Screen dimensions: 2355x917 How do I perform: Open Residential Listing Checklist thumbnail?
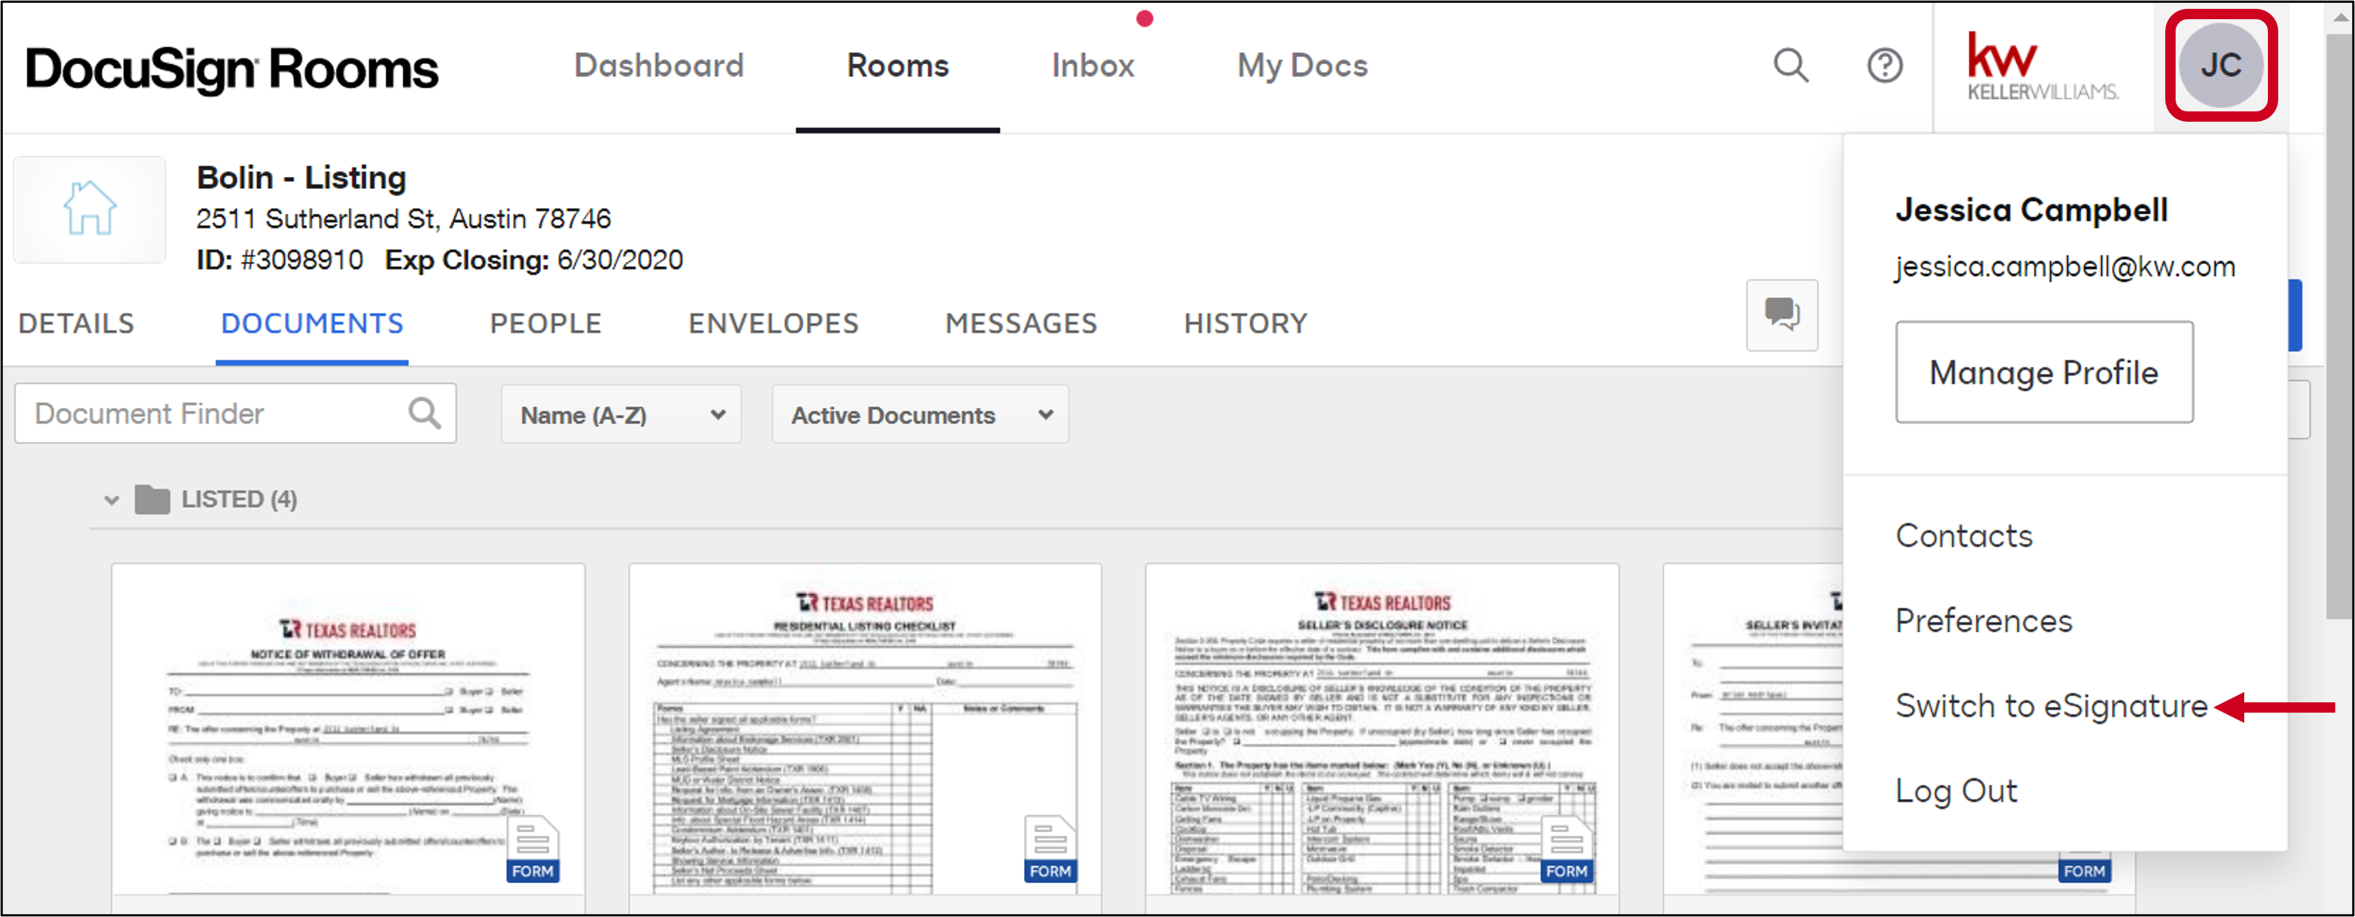(x=864, y=729)
